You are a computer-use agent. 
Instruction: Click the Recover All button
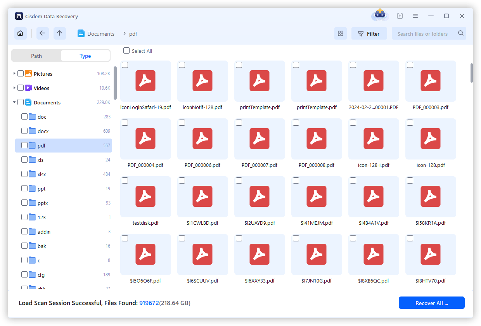pyautogui.click(x=431, y=303)
